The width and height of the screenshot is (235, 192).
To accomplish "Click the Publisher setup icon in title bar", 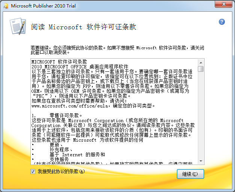I will pyautogui.click(x=6, y=6).
